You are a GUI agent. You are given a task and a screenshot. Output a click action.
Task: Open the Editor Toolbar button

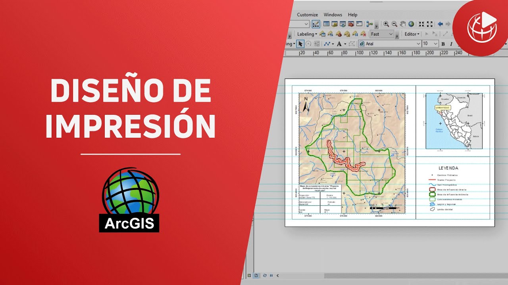(x=316, y=24)
